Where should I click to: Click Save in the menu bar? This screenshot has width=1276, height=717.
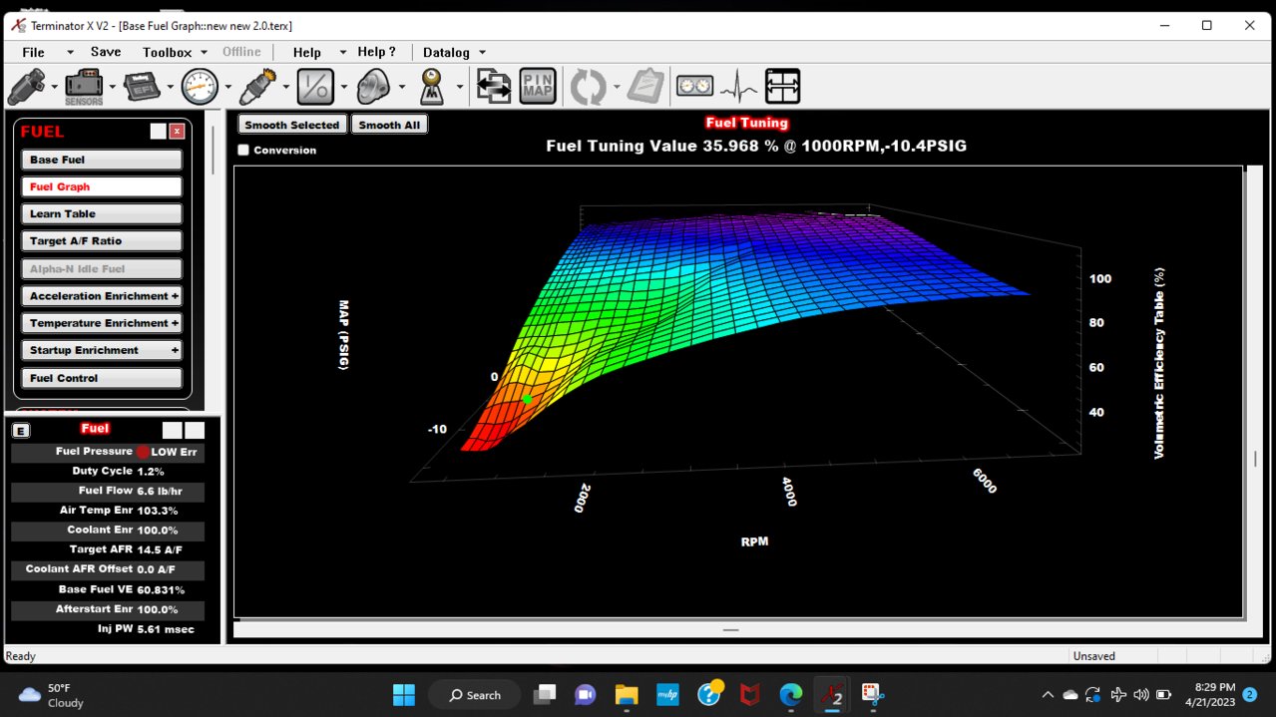point(106,52)
